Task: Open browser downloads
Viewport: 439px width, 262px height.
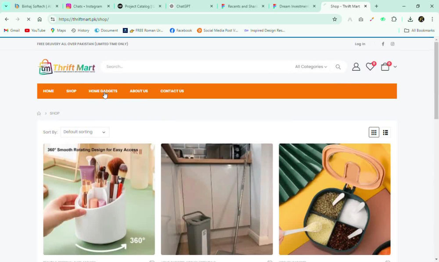Action: tap(410, 19)
